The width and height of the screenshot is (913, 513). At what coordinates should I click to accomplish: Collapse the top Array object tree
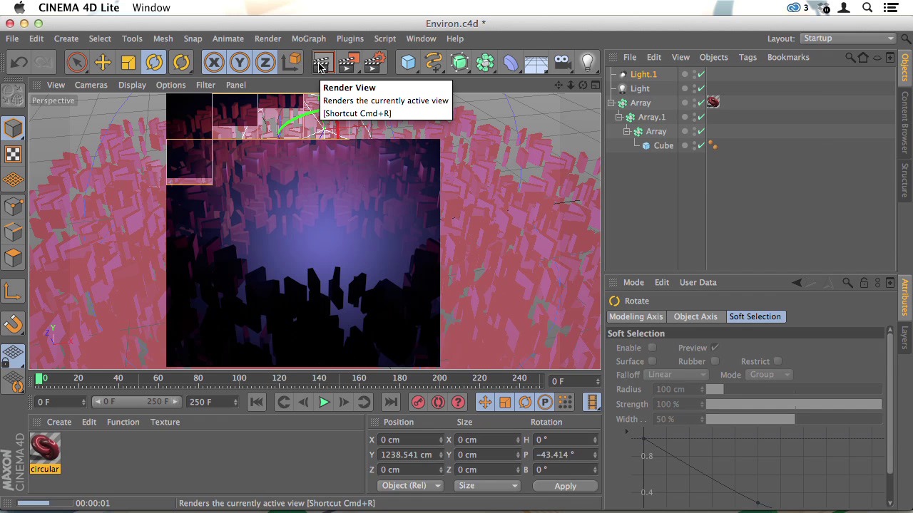point(611,103)
